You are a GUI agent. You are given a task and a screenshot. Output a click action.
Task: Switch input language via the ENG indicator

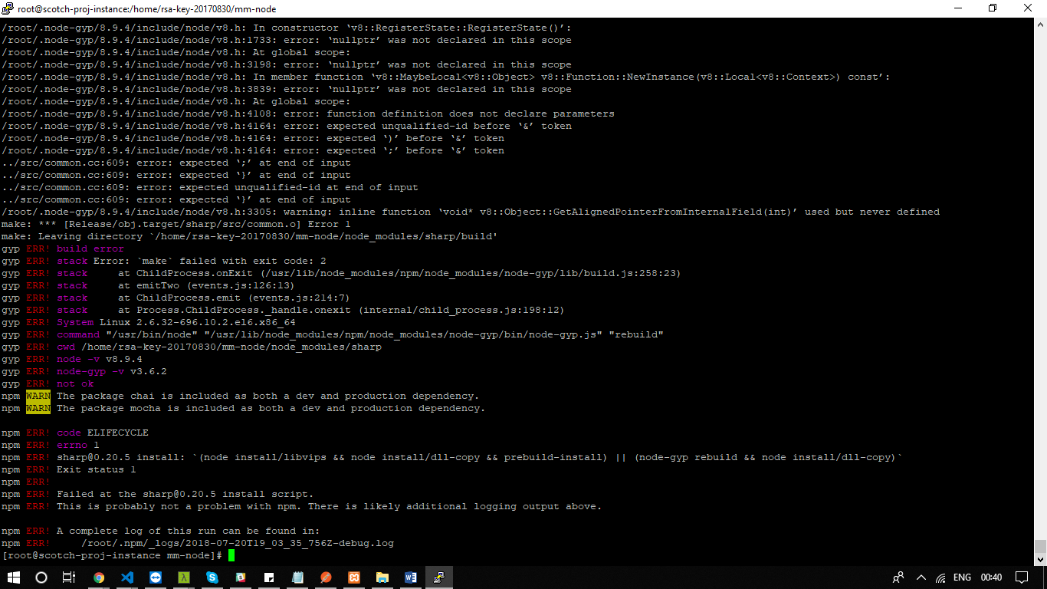click(x=962, y=577)
